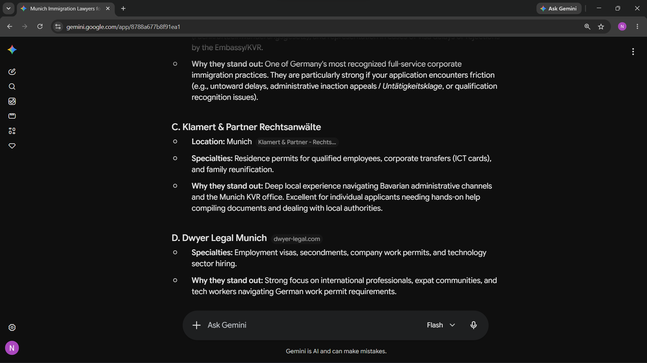Open the Flash model selector dropdown
Viewport: 647px width, 363px height.
point(441,325)
